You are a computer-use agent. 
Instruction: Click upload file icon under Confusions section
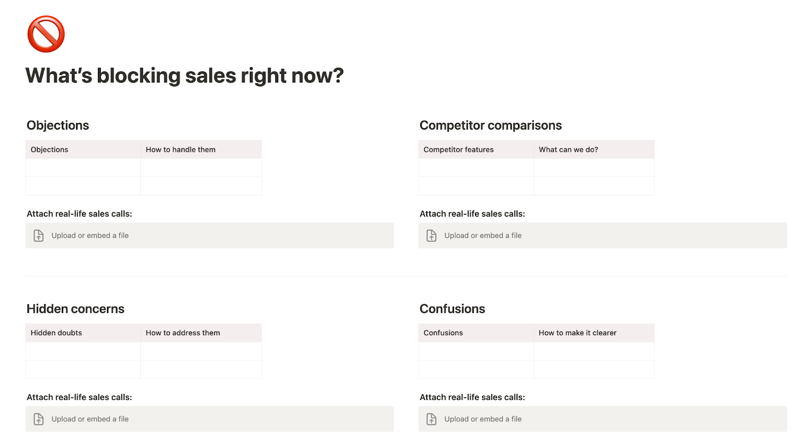[431, 419]
